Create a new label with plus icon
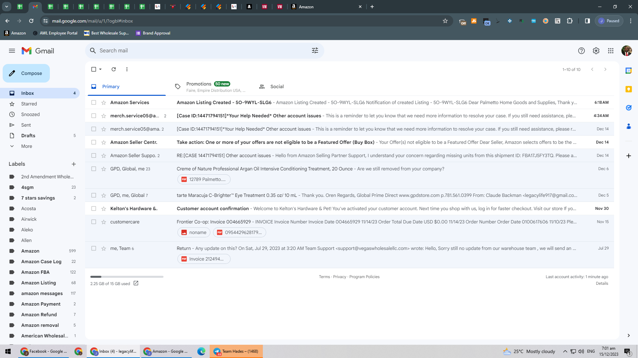 [74, 164]
